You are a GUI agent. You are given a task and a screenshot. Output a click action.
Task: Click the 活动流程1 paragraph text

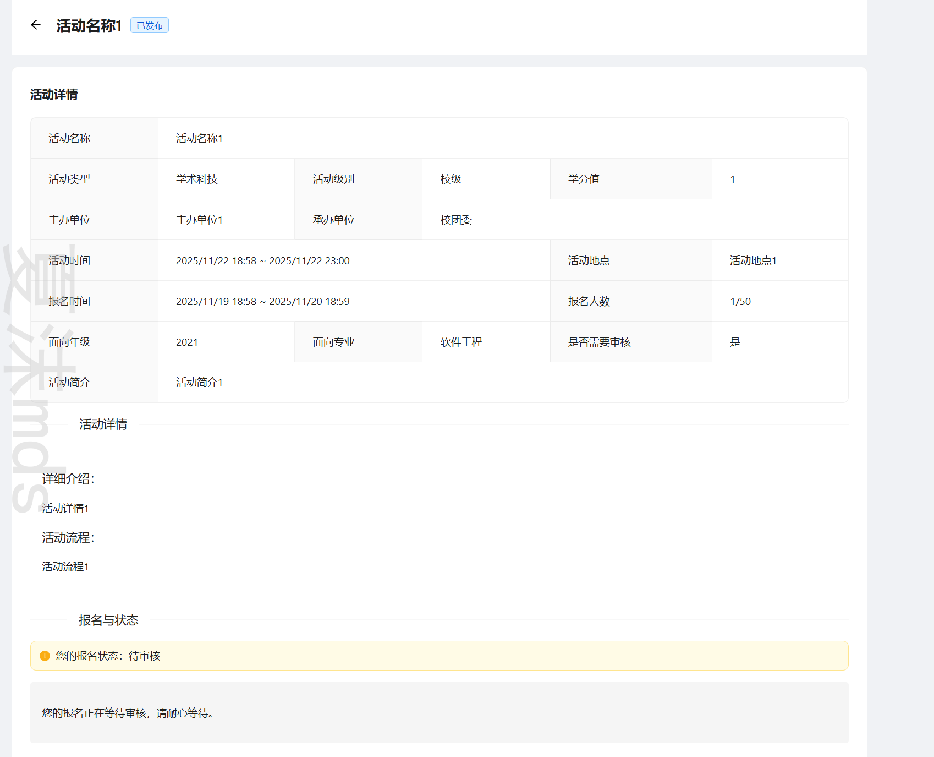[x=65, y=567]
